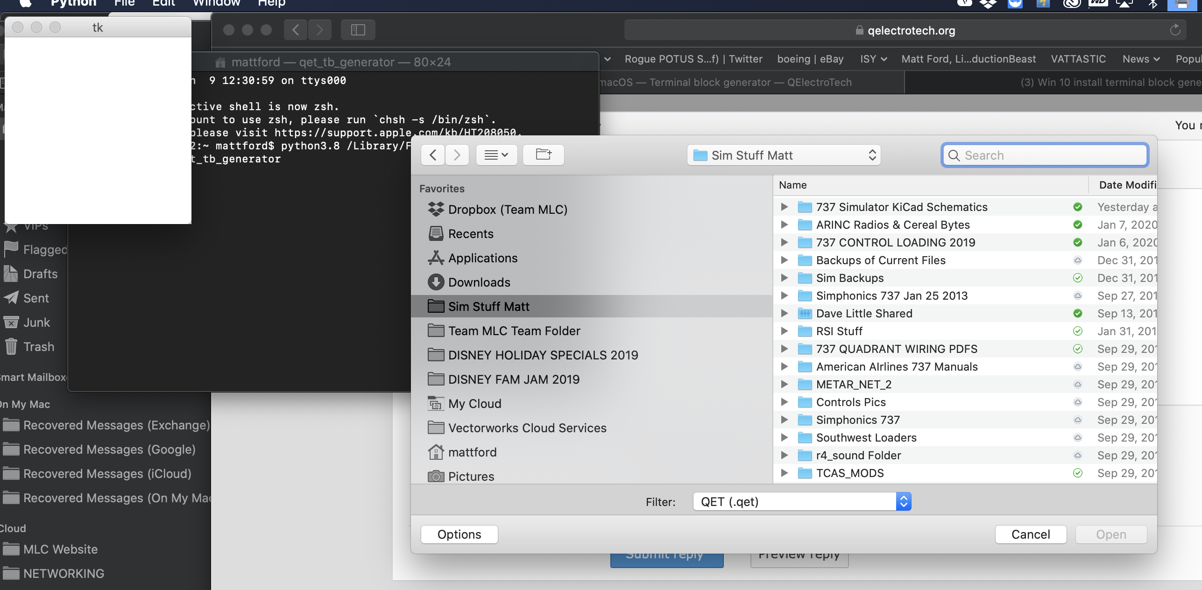
Task: Click the dialog forward navigation arrow
Action: pos(457,155)
